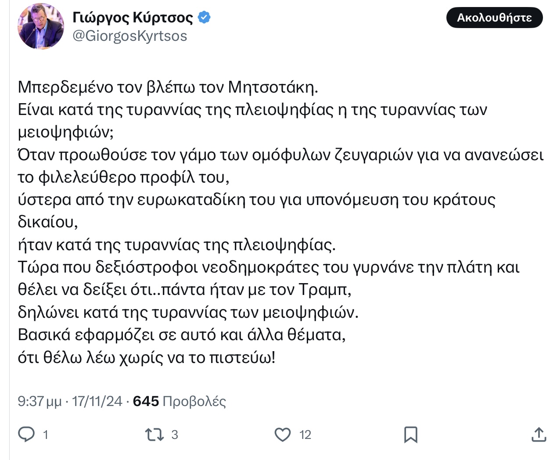Like the tweet with the heart icon

click(x=283, y=435)
